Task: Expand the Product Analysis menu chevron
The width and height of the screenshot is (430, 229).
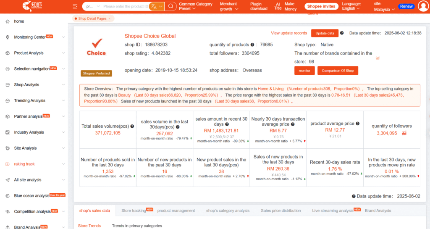Action: coord(63,53)
